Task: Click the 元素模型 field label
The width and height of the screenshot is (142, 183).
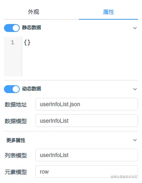Action: point(16,172)
